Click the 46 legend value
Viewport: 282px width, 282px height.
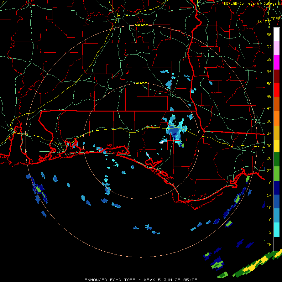(269, 97)
